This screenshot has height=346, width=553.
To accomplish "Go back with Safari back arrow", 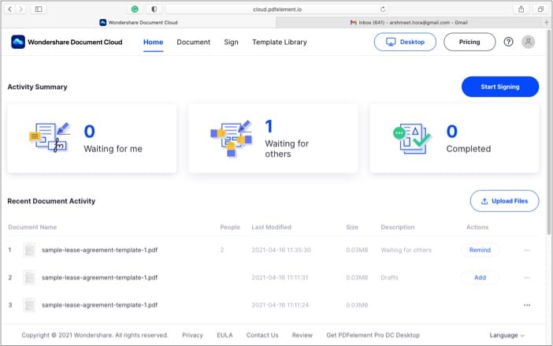I will click(x=10, y=9).
